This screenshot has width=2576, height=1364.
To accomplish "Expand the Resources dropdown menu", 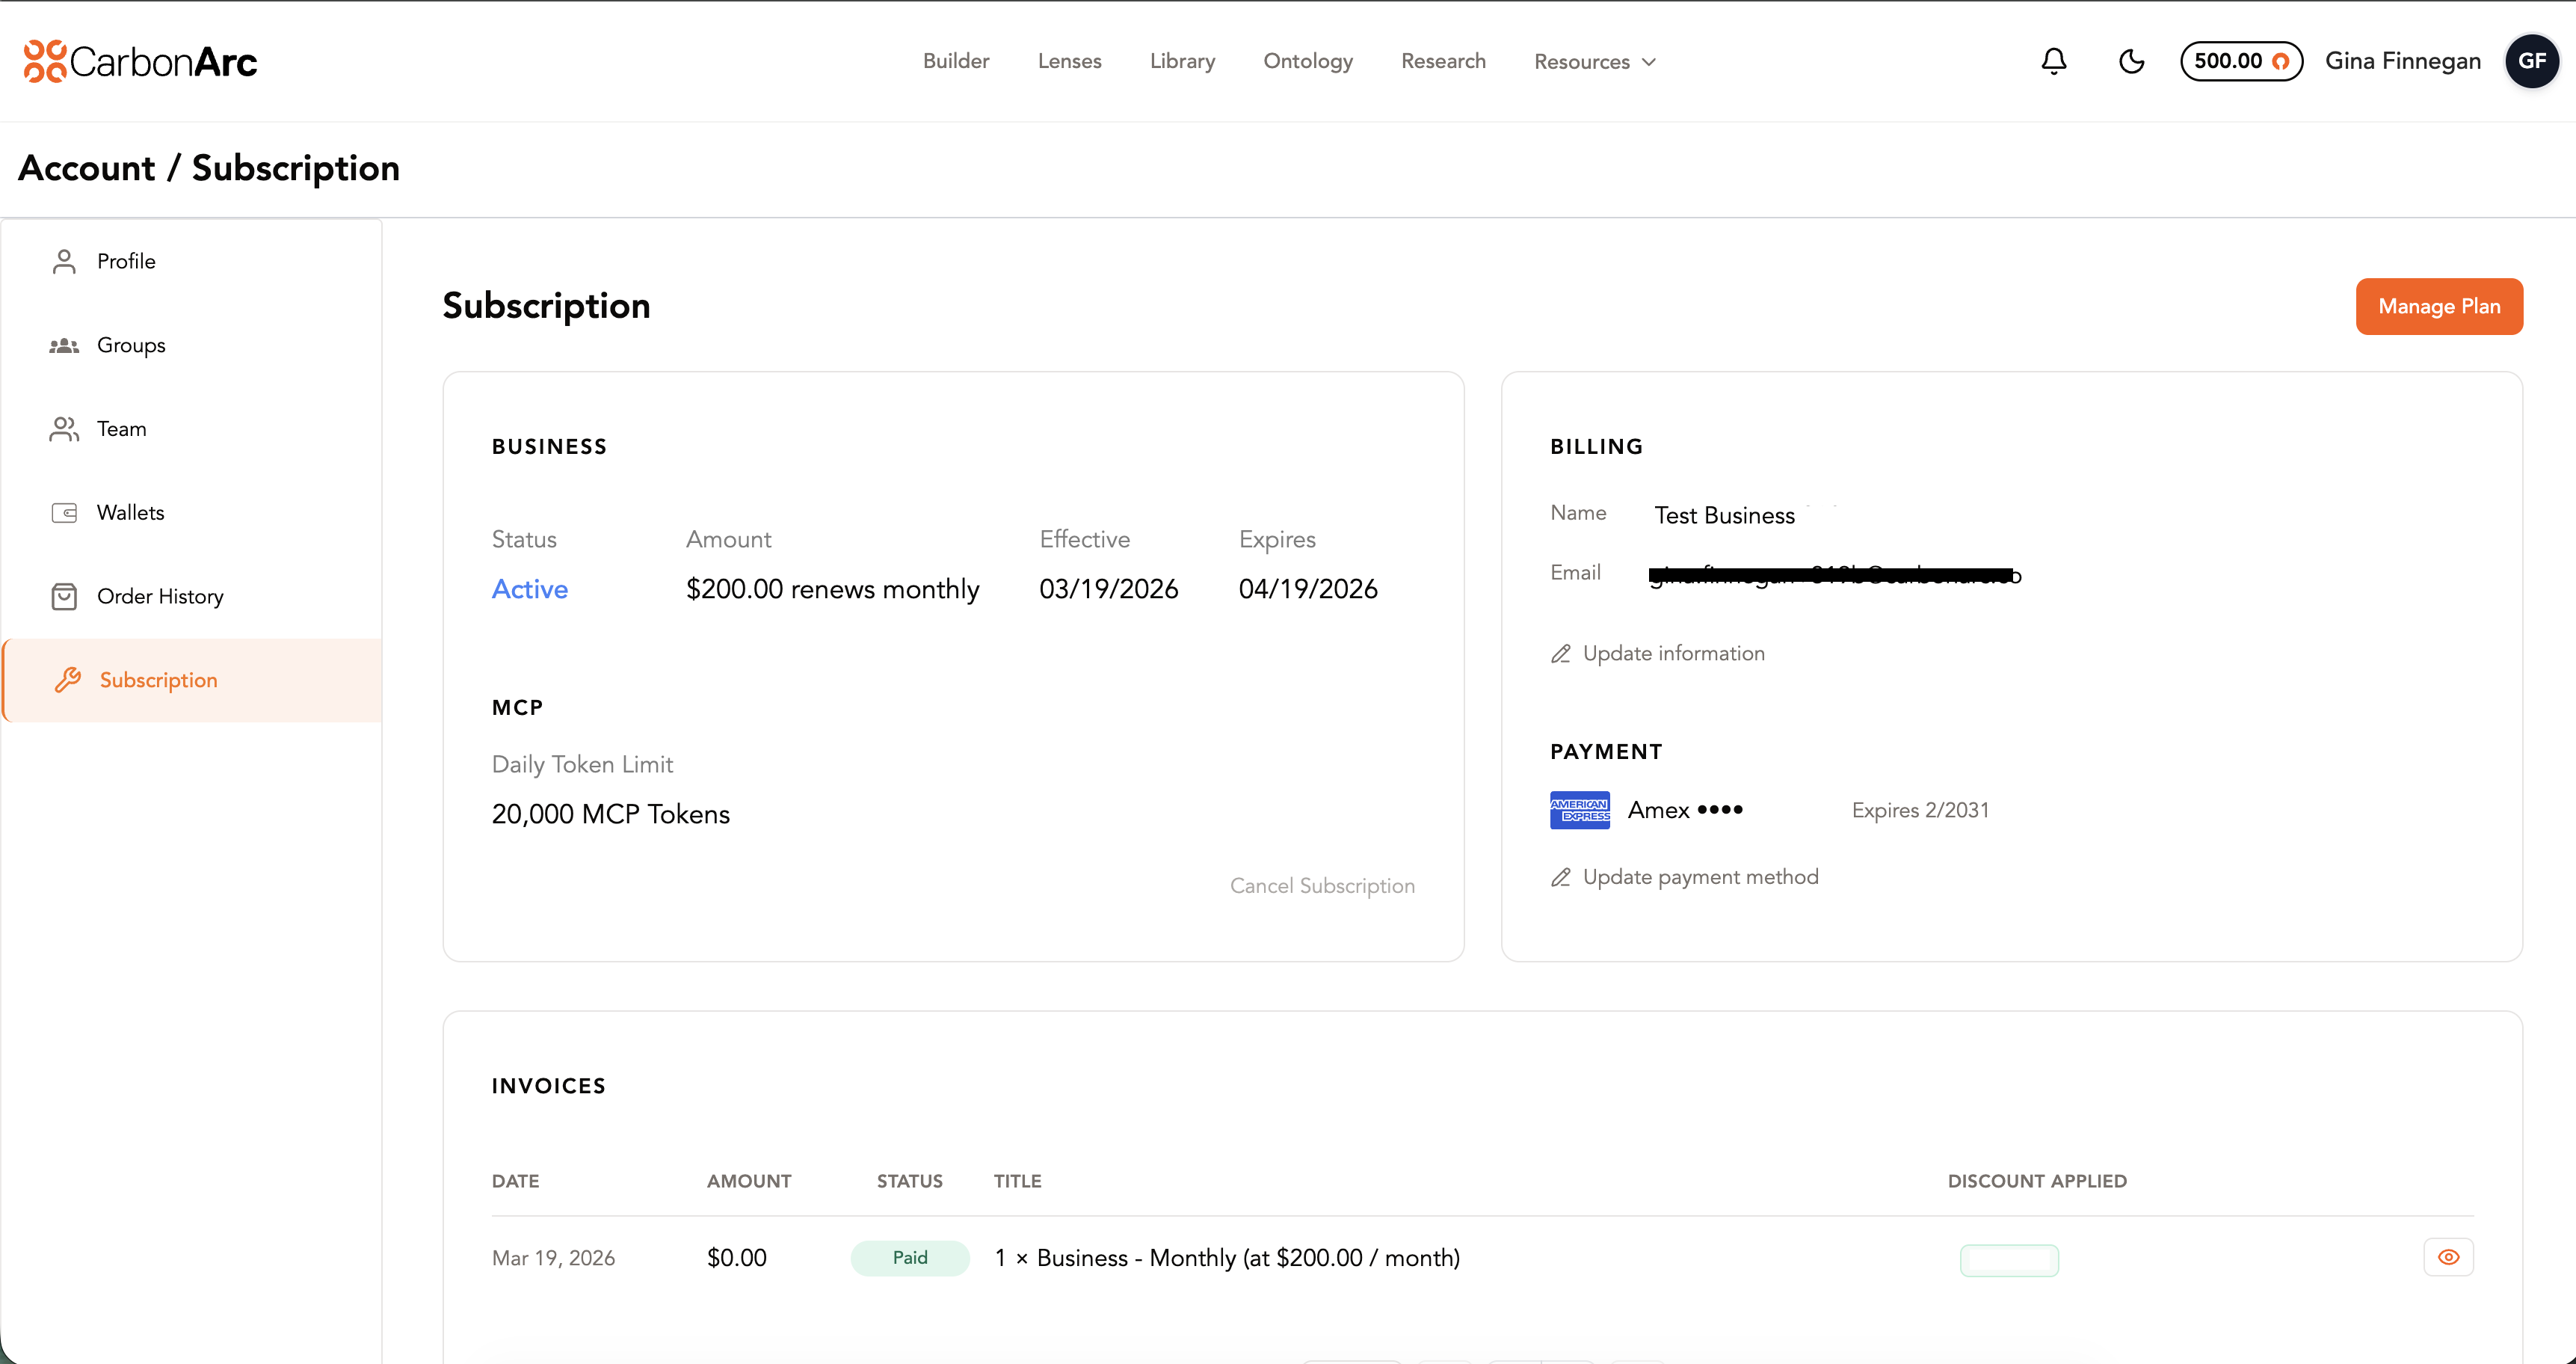I will pos(1595,61).
